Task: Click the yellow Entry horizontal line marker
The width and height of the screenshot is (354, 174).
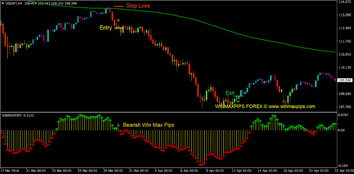Action: click(119, 28)
